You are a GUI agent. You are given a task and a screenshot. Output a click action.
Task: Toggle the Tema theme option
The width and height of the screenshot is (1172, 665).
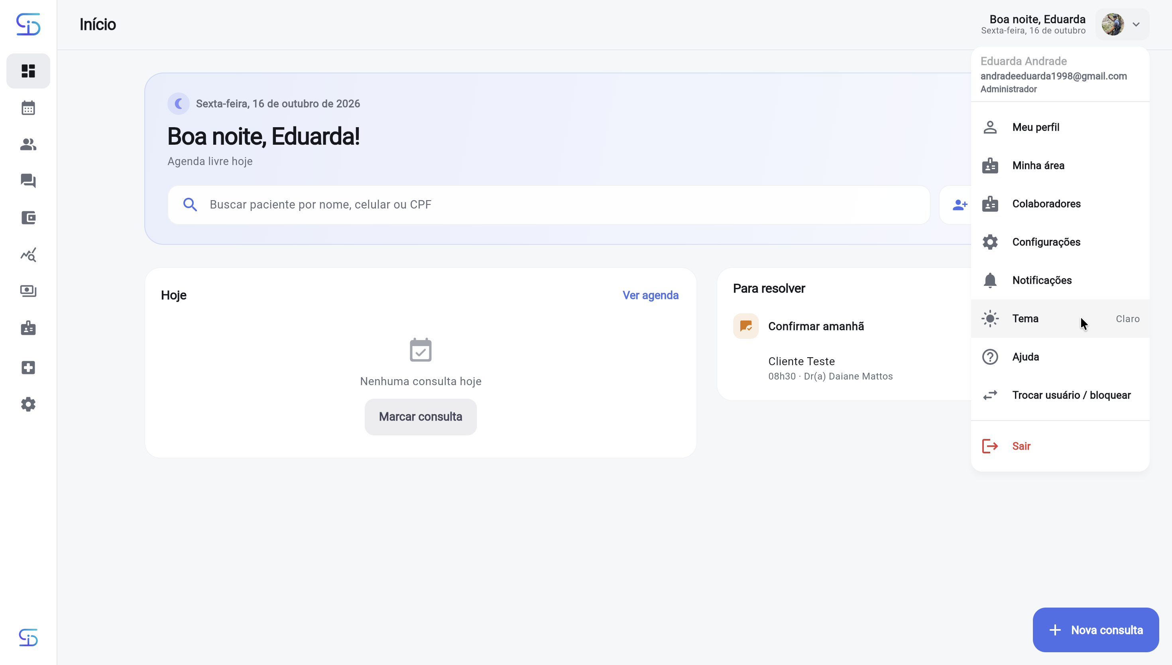point(1060,319)
